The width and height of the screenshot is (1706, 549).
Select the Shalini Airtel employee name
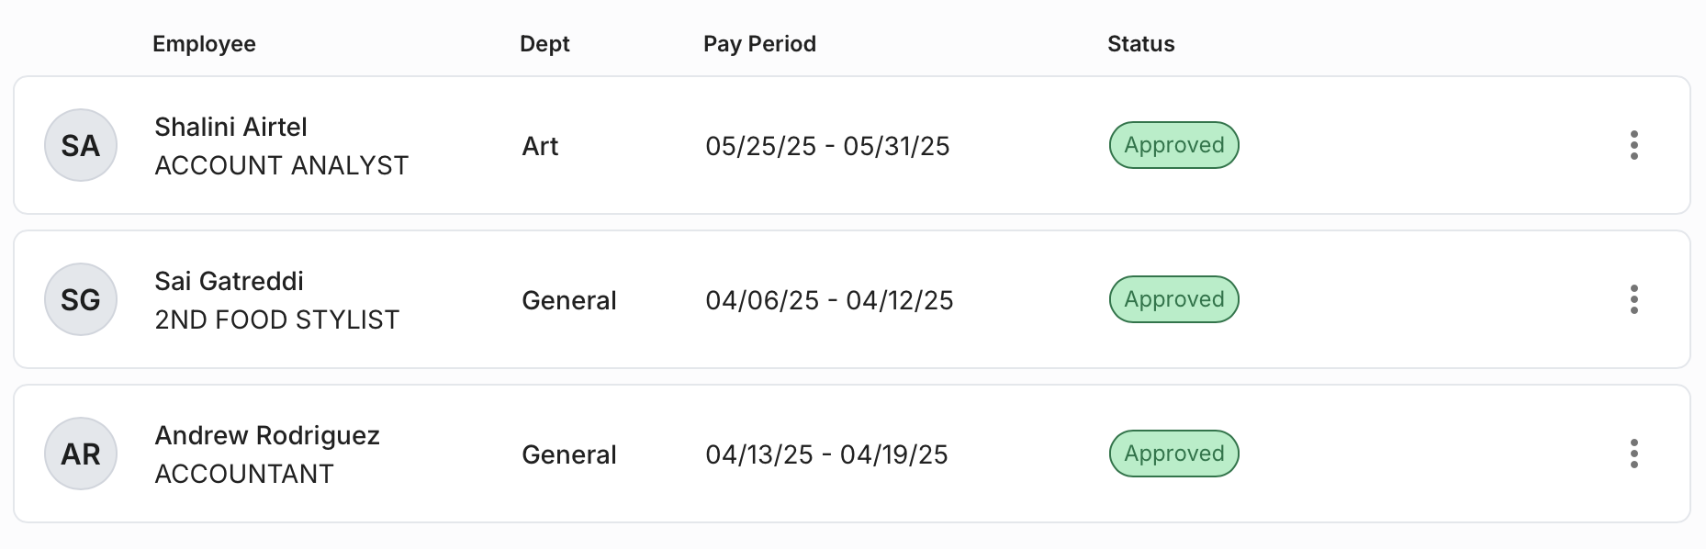pos(230,127)
